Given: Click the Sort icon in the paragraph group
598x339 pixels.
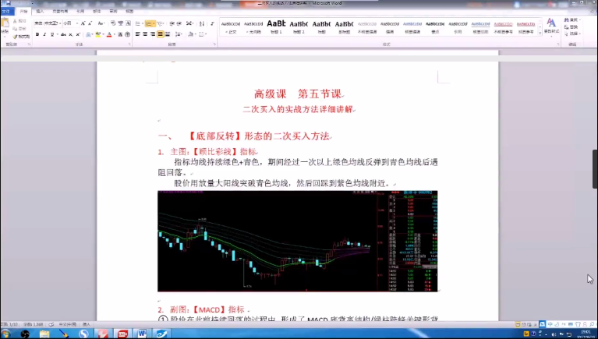Looking at the screenshot, I should 202,23.
